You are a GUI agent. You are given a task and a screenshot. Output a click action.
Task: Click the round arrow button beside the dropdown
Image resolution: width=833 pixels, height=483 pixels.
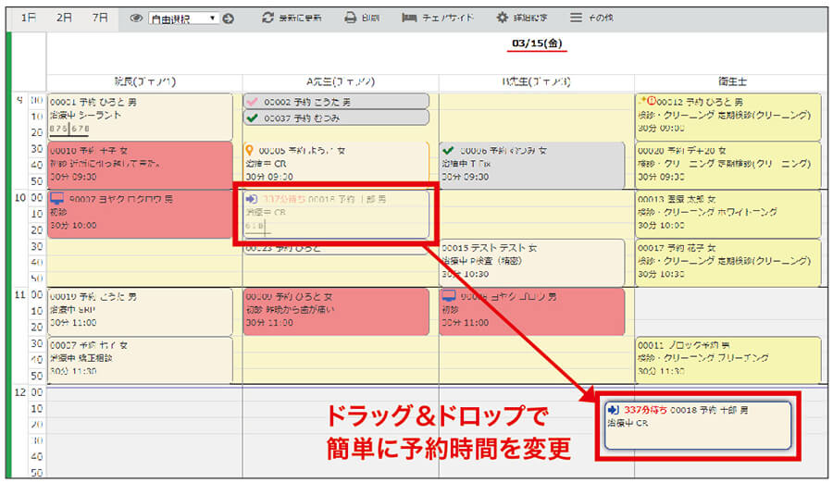pos(229,18)
